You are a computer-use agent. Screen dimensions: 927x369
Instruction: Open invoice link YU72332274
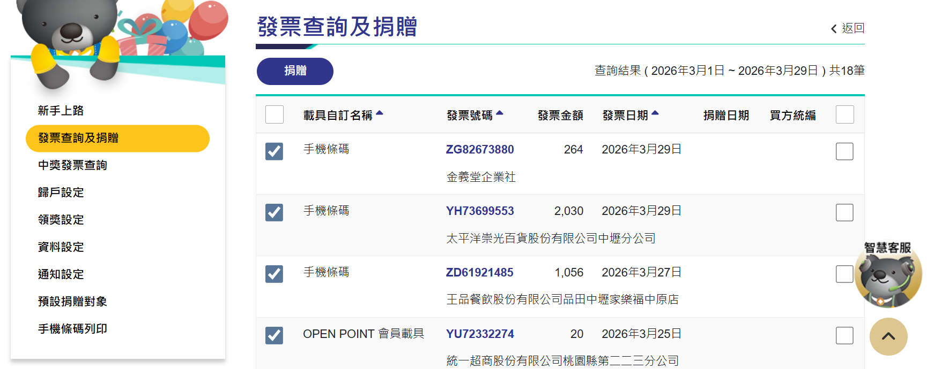tap(480, 334)
